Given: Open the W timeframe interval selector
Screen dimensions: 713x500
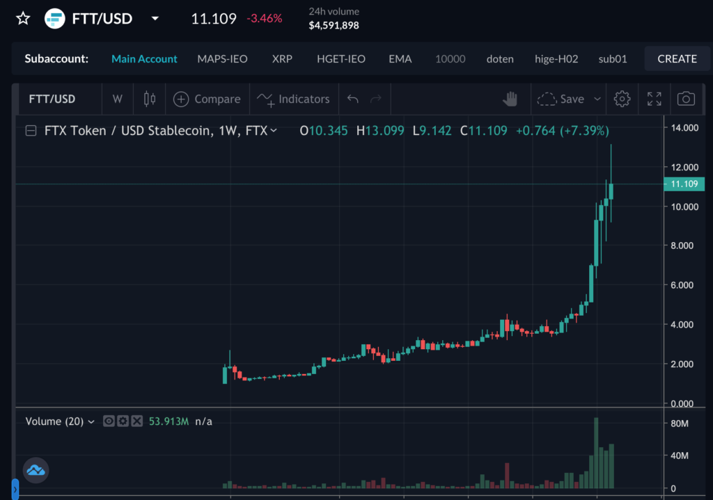Looking at the screenshot, I should tap(117, 99).
